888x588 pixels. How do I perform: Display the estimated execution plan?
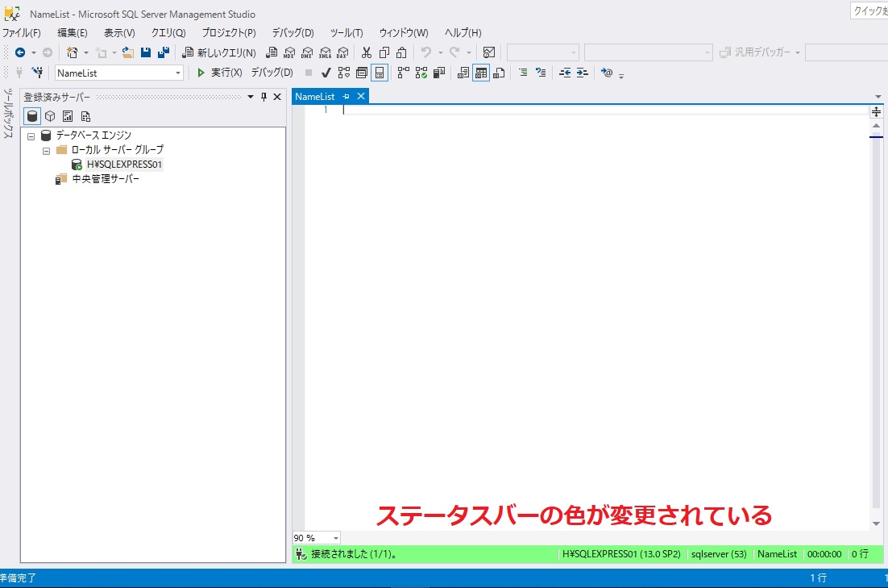pos(344,73)
